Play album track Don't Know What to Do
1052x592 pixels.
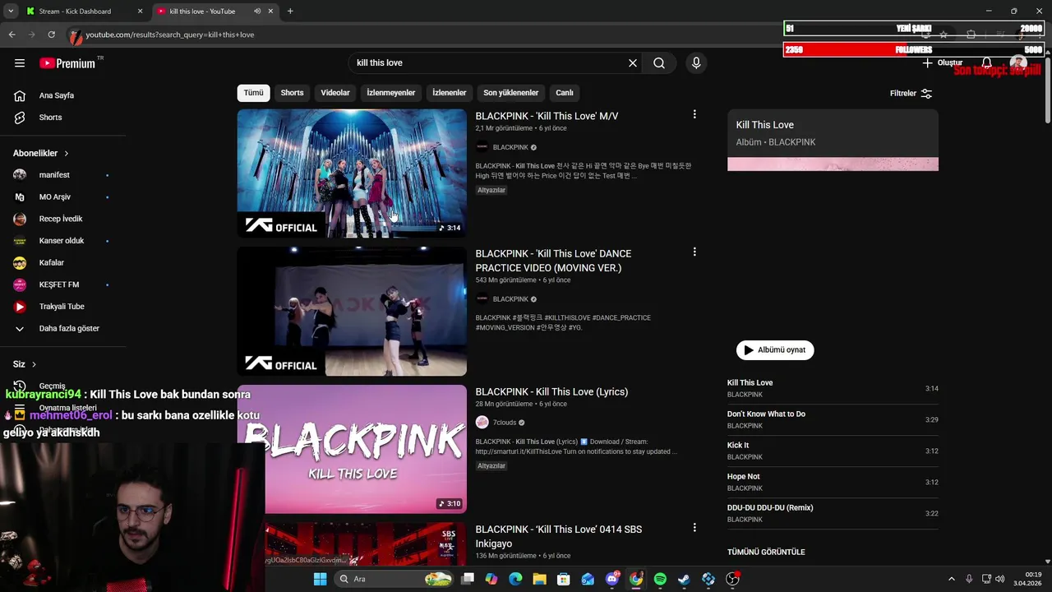(x=833, y=419)
